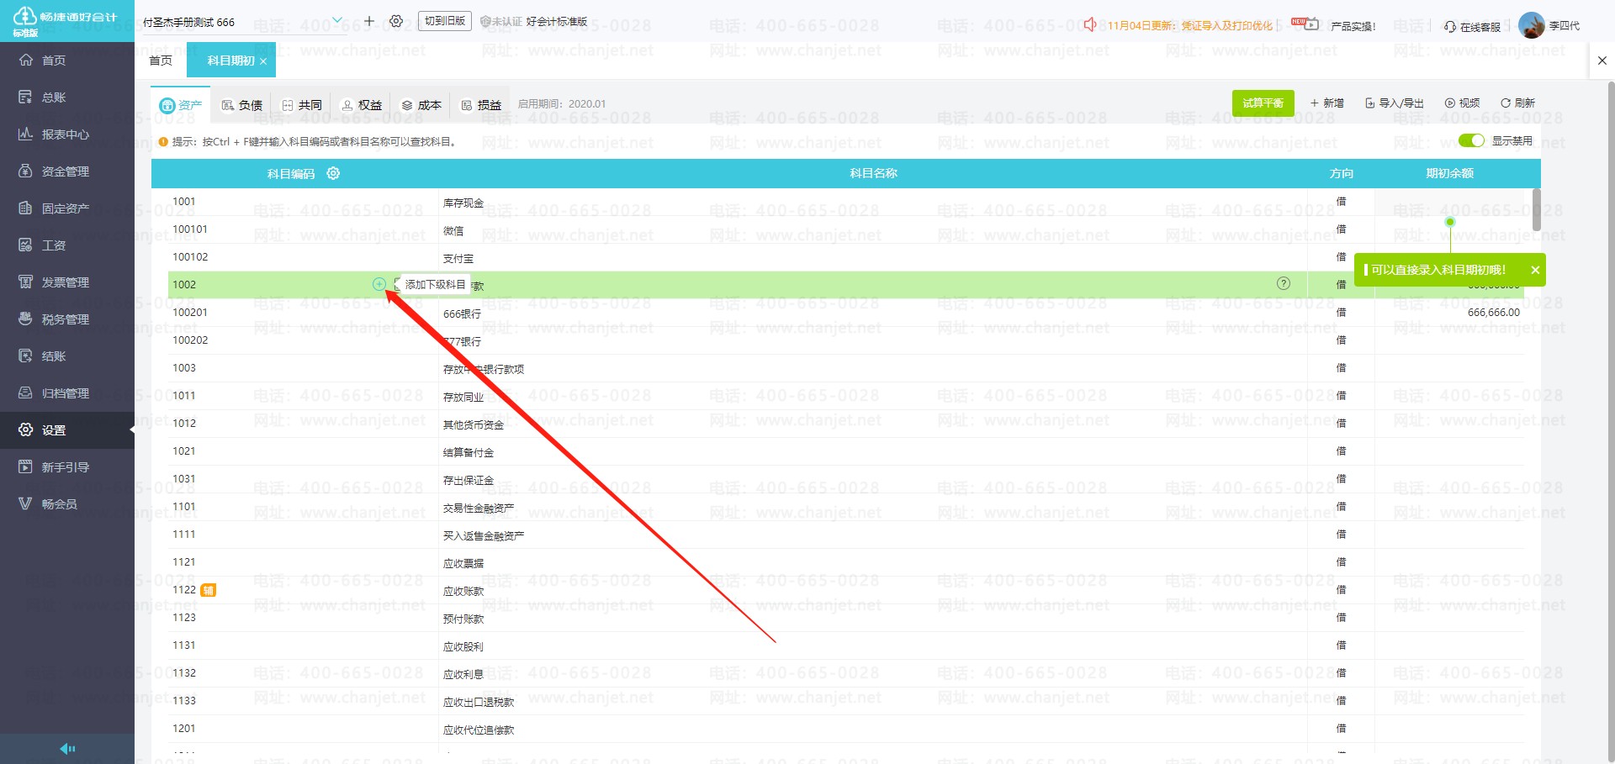This screenshot has width=1615, height=764.
Task: Click the 切到旧版 button
Action: pyautogui.click(x=444, y=21)
